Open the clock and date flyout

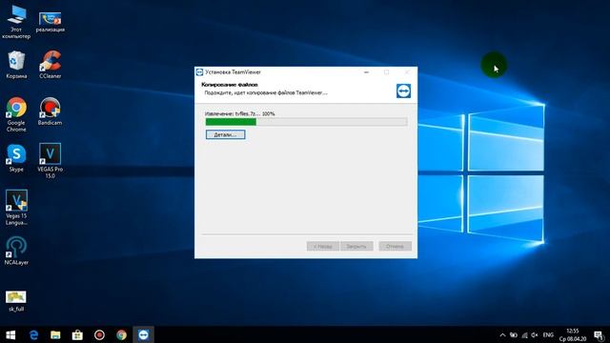[573, 334]
